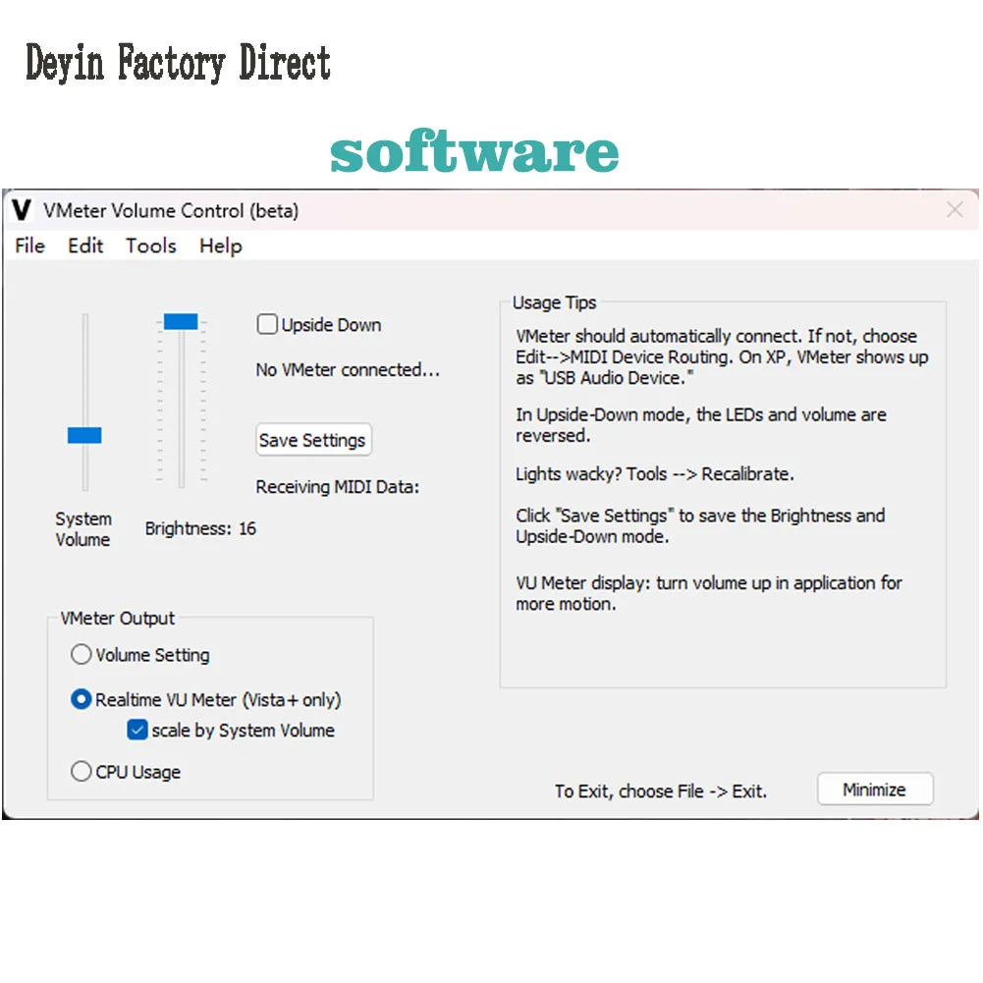This screenshot has width=983, height=983.
Task: Click the System Volume slider handle
Action: click(84, 435)
